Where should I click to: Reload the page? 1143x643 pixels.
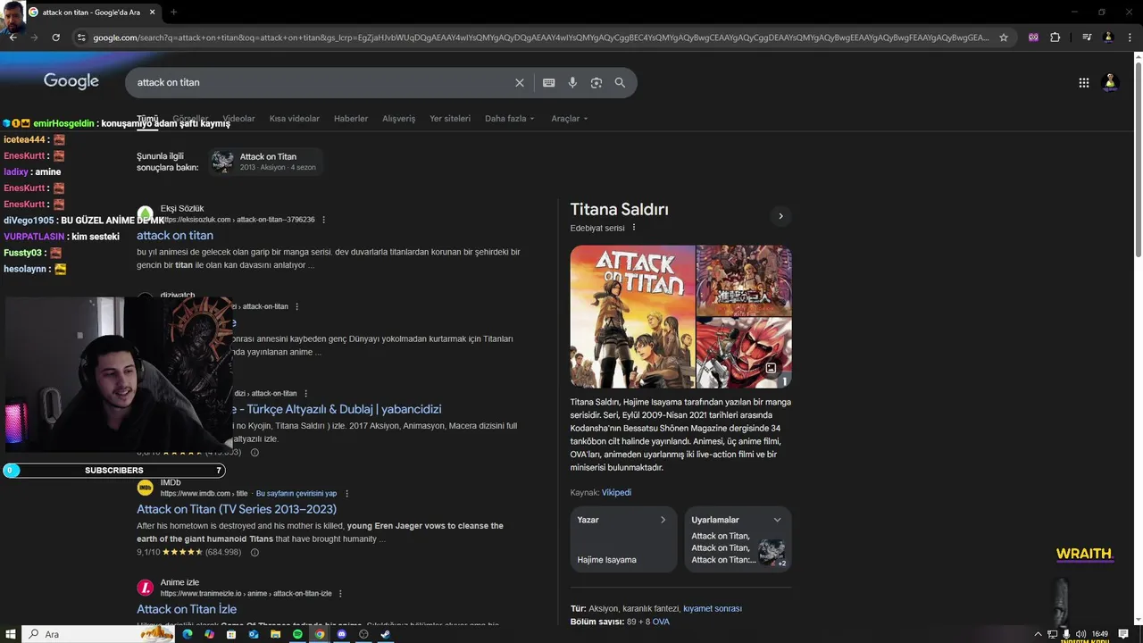(55, 38)
